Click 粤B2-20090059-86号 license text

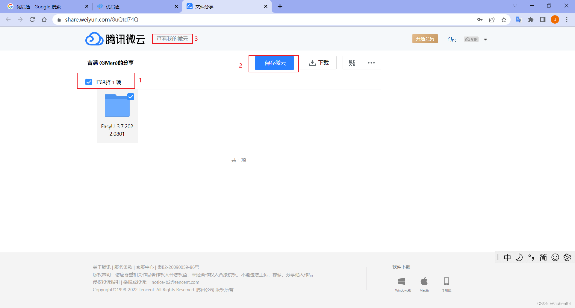[178, 267]
